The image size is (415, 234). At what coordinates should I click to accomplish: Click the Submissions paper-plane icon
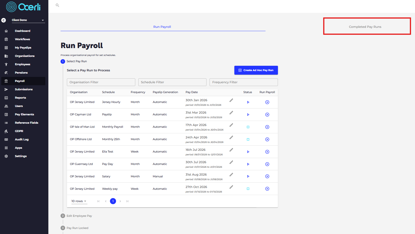tap(6, 89)
